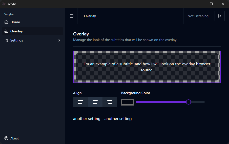Screen dimensions: 229x144
Task: Click the scrybe app logo in titlebar
Action: 4,4
